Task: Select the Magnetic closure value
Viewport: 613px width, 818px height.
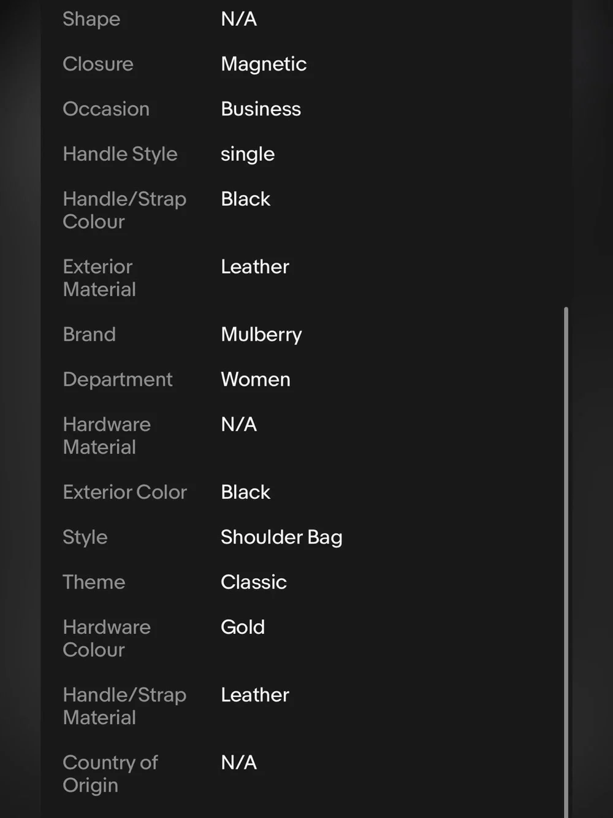Action: coord(264,64)
